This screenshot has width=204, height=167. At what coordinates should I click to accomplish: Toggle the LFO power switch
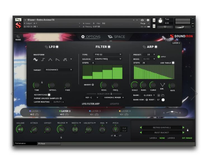[x=57, y=47]
